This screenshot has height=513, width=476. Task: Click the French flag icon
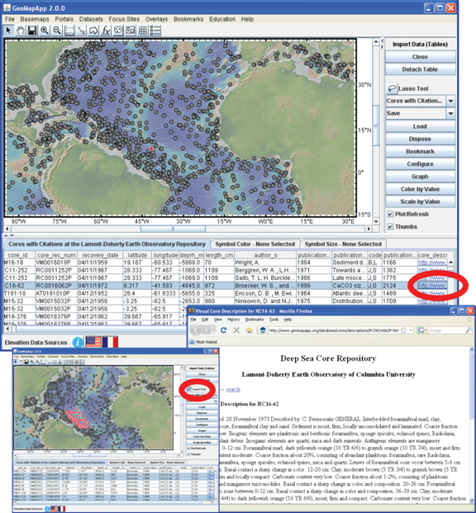pos(110,342)
